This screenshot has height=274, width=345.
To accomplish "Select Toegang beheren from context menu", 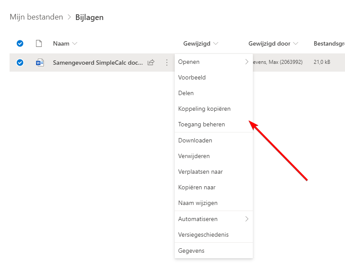I will [202, 124].
